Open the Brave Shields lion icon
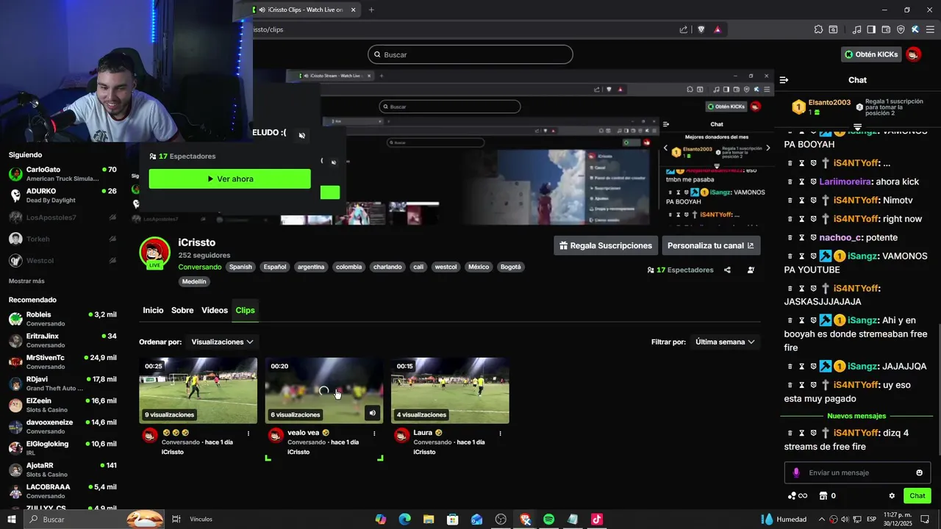The width and height of the screenshot is (941, 529). click(x=701, y=29)
